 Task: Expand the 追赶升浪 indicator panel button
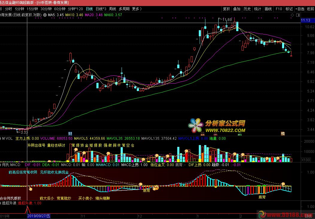(x=1, y=203)
